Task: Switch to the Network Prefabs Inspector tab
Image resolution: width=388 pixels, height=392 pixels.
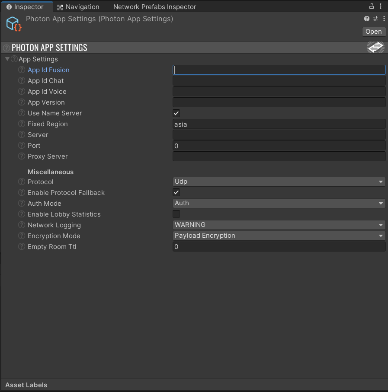Action: tap(154, 7)
